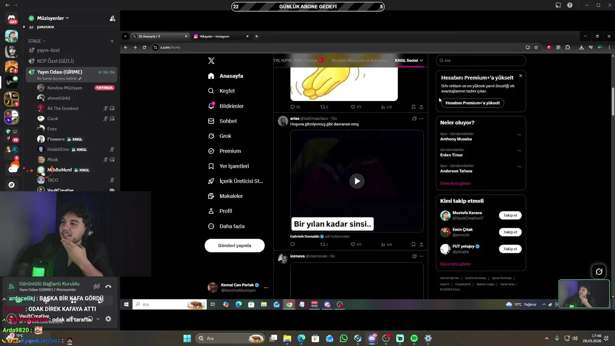Image resolution: width=615 pixels, height=346 pixels.
Task: Click Grok icon on arias post
Action: coord(414,118)
